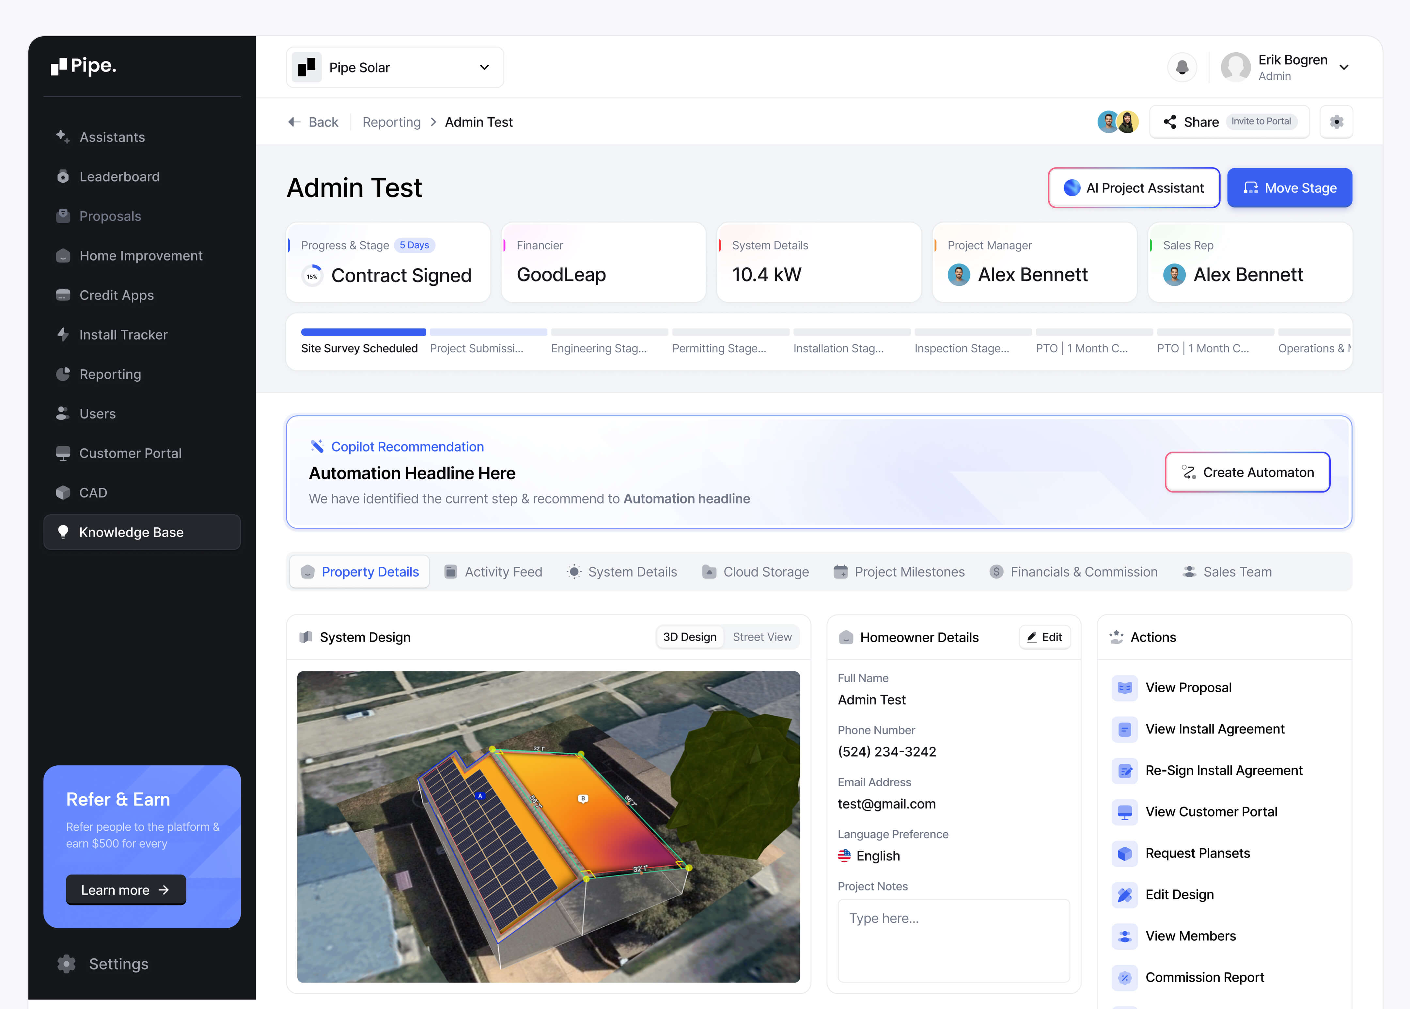
Task: Click Learn more in Refer & Earn
Action: click(126, 890)
